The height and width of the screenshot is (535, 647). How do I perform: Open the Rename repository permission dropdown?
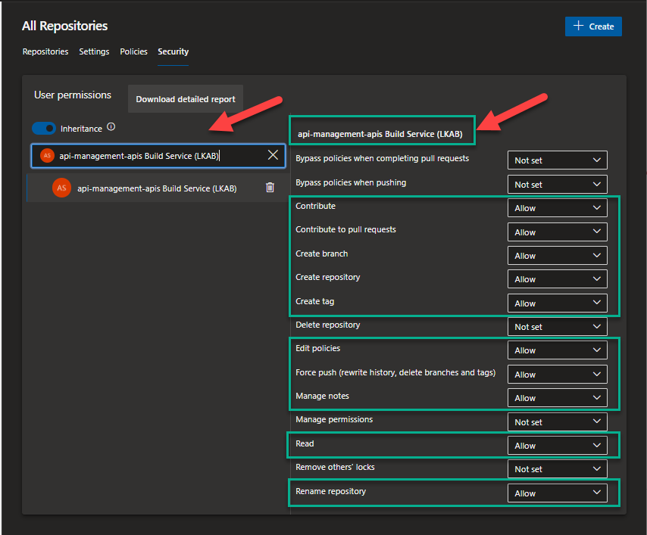pyautogui.click(x=557, y=493)
